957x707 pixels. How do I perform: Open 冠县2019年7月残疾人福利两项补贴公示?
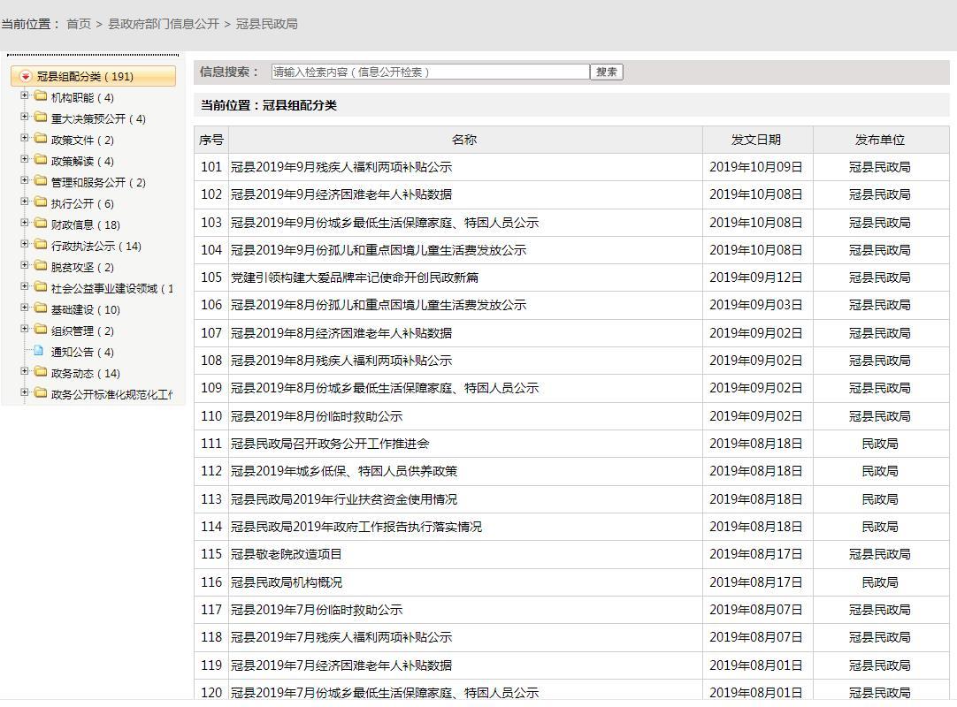[x=341, y=637]
